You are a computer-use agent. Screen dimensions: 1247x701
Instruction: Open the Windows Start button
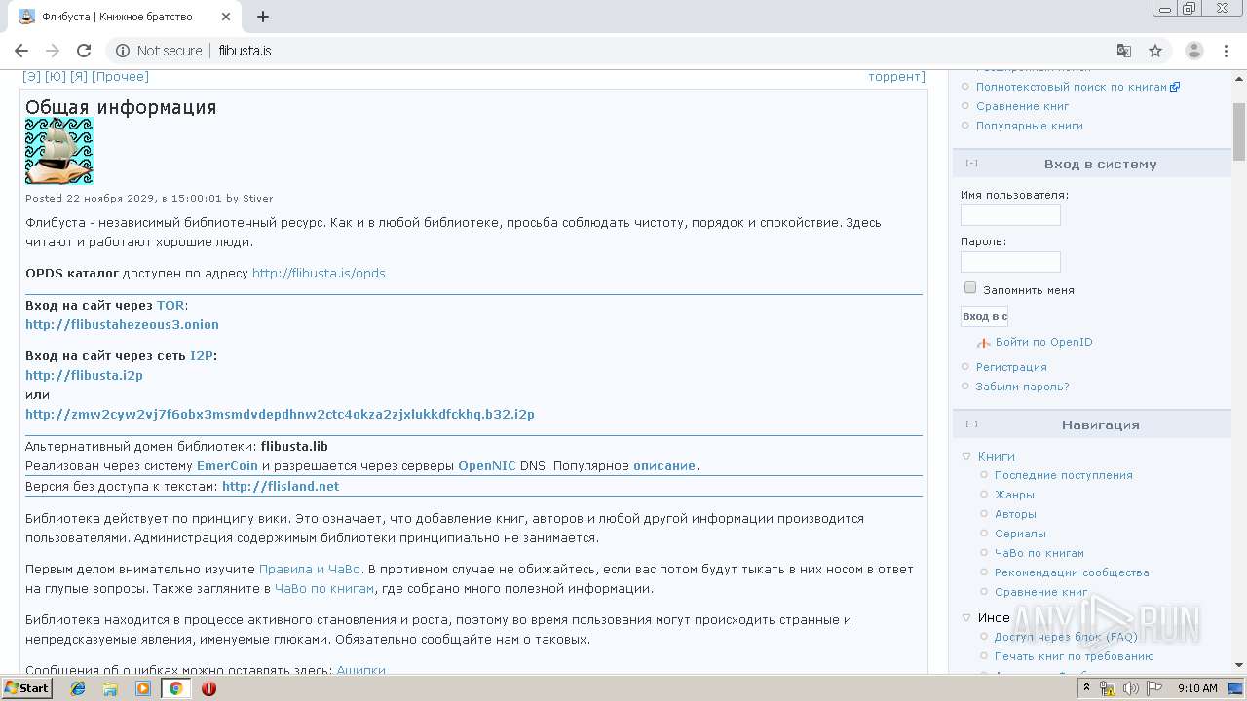coord(26,688)
